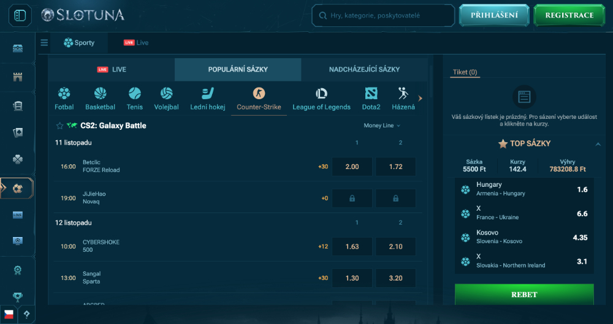Favorite CS2: Galaxy Battle with star icon
613x324 pixels.
60,126
